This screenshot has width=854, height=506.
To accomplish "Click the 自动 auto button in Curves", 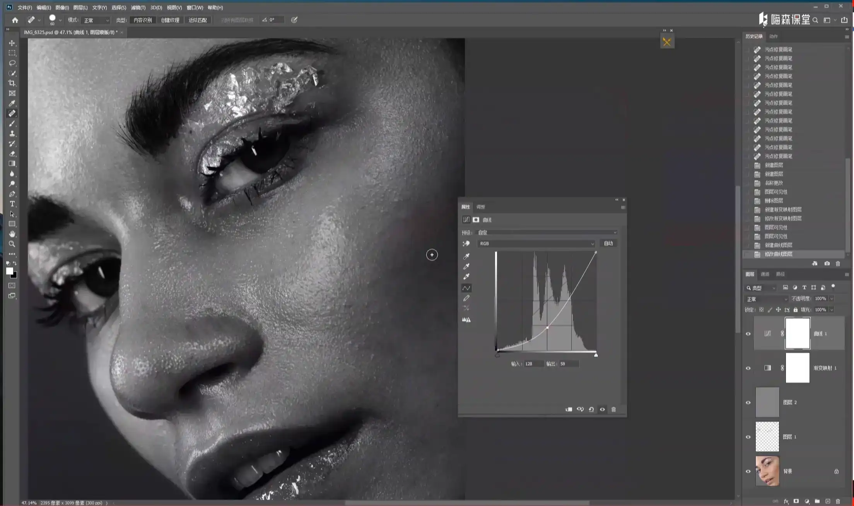I will point(608,243).
